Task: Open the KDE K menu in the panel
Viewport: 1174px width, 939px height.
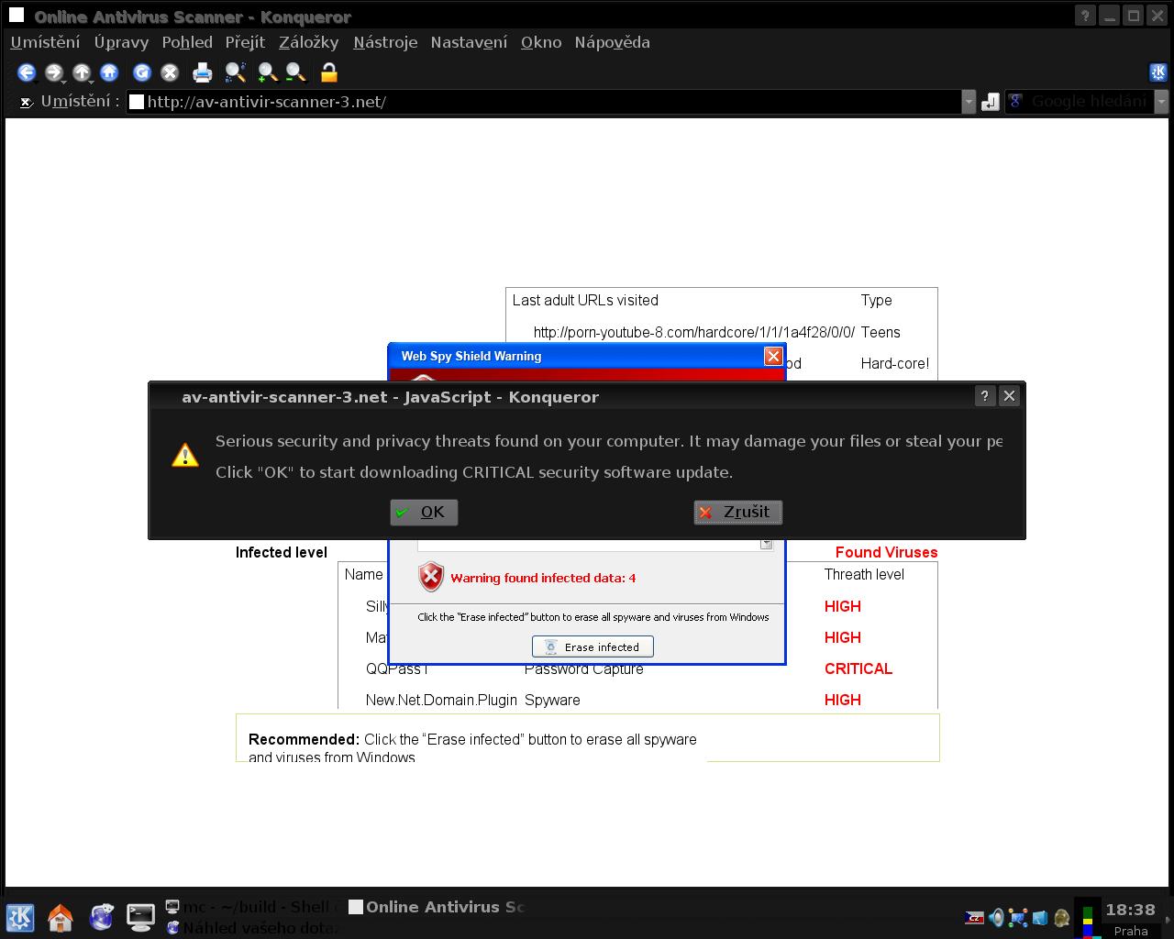Action: click(20, 917)
